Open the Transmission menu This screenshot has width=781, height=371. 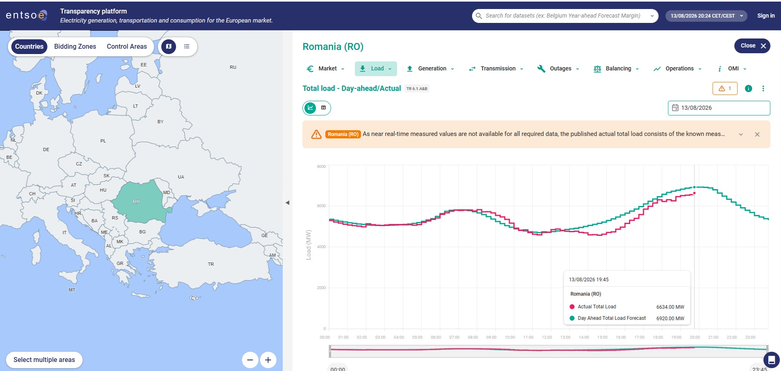pyautogui.click(x=496, y=68)
